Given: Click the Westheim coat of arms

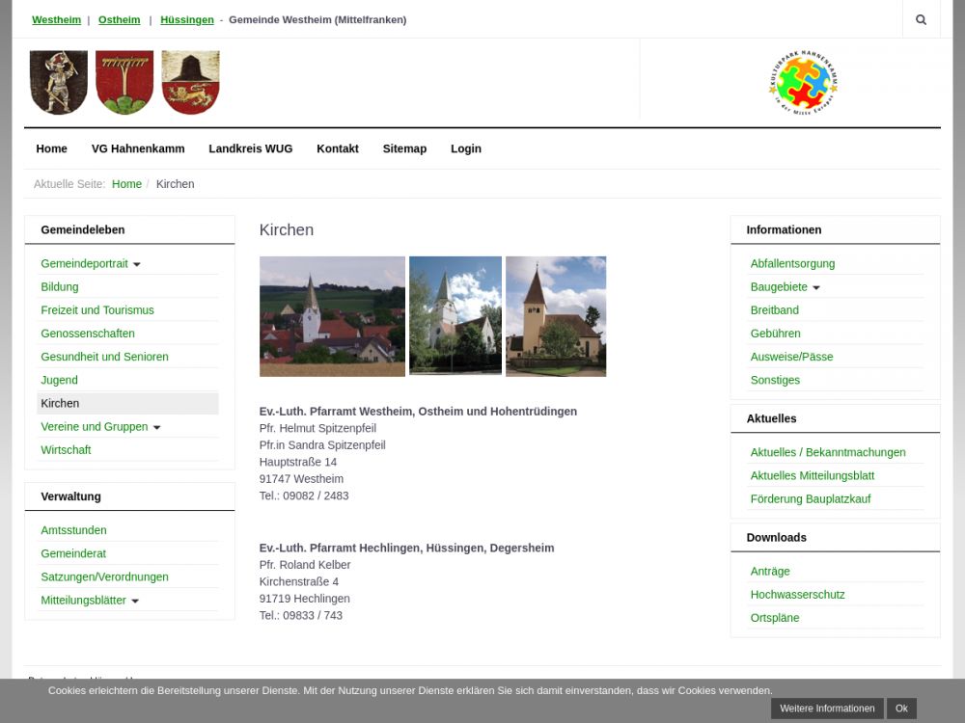Looking at the screenshot, I should click(x=58, y=83).
